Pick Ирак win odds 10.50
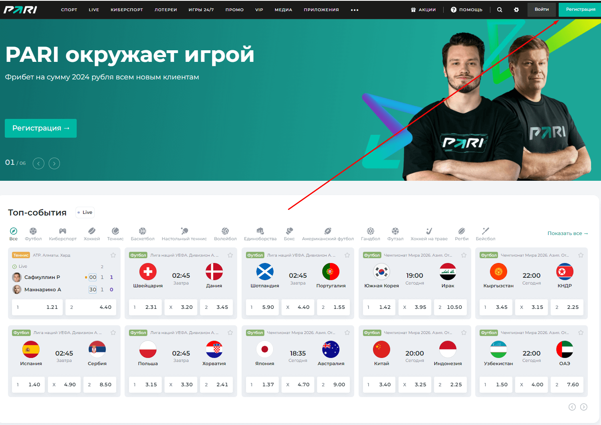Image resolution: width=601 pixels, height=425 pixels. tap(450, 307)
